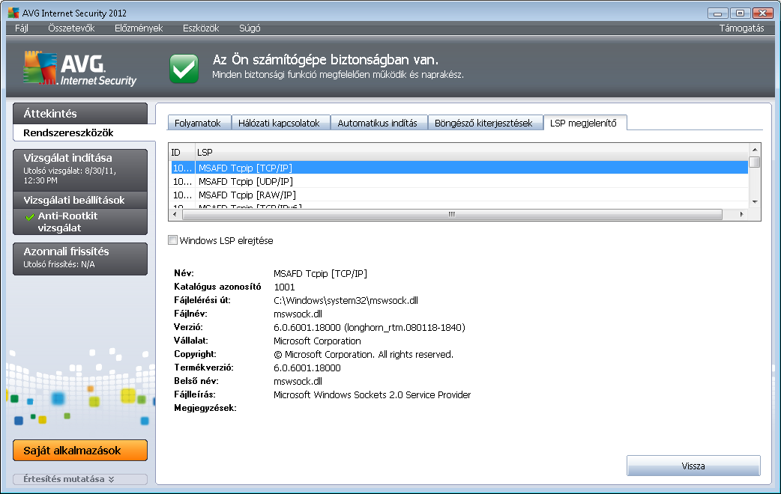Open the Eszközök menu

(x=201, y=28)
